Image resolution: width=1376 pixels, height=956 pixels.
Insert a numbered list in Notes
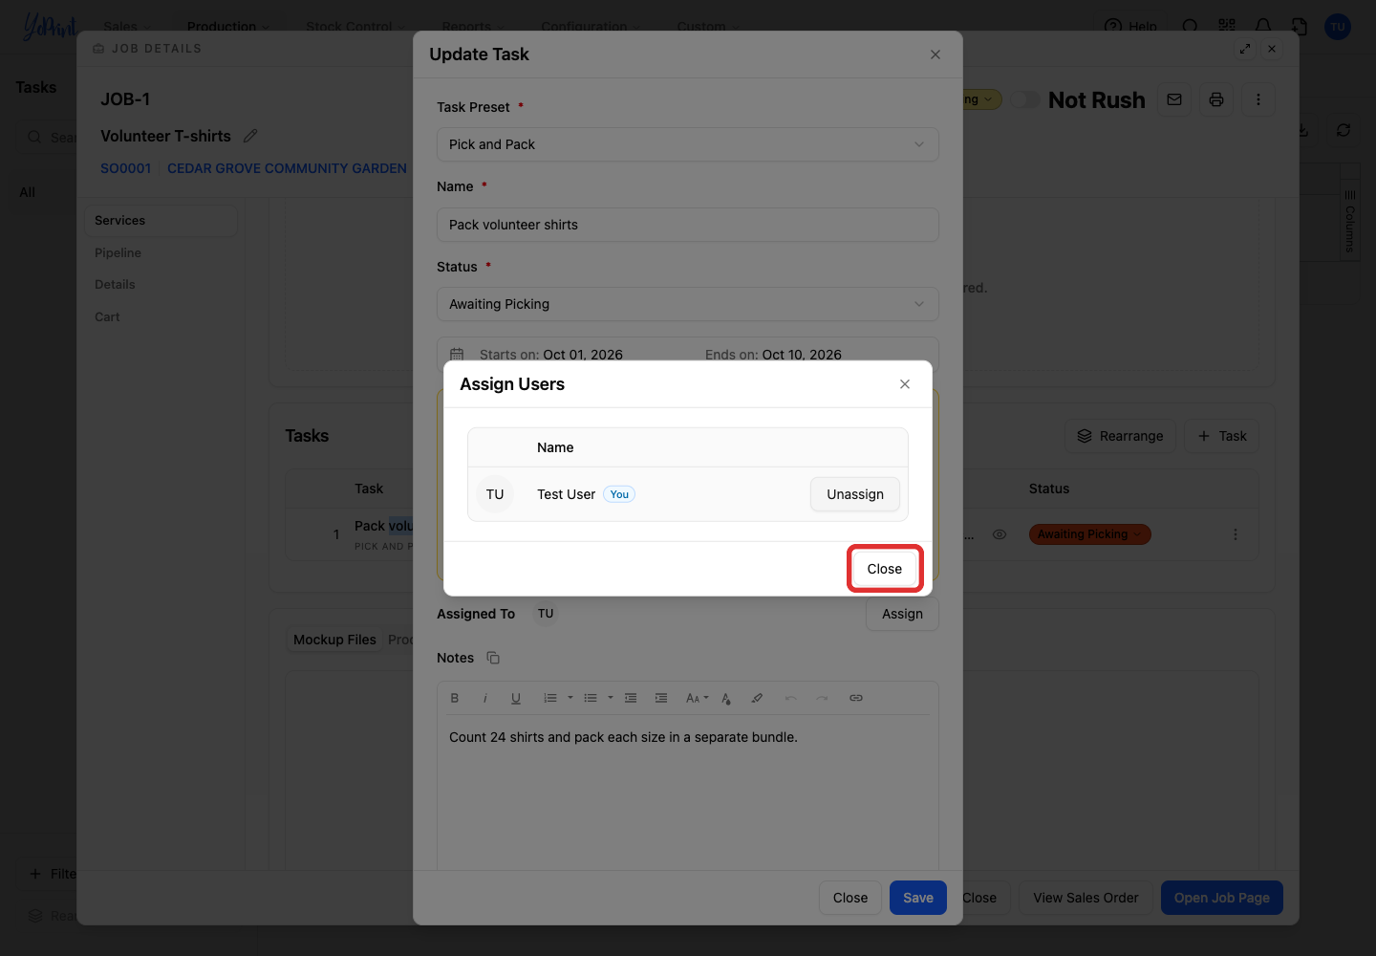coord(550,698)
